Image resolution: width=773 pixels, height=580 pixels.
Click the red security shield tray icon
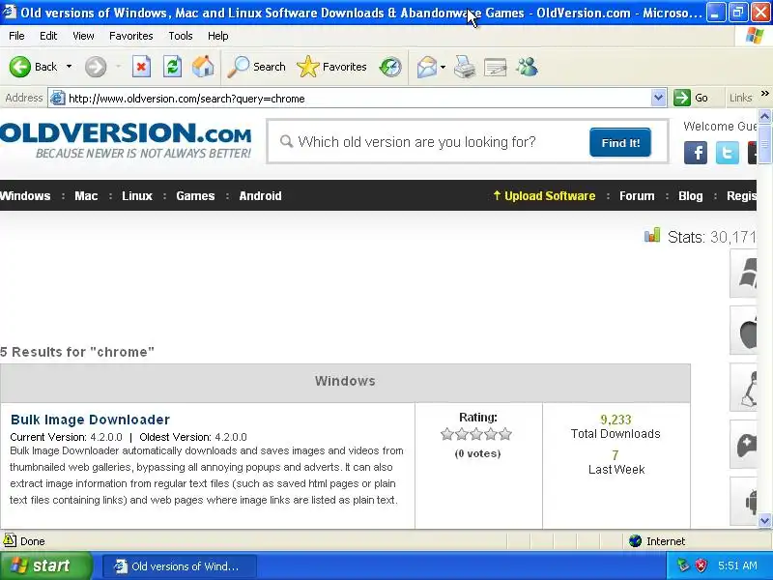tap(701, 565)
